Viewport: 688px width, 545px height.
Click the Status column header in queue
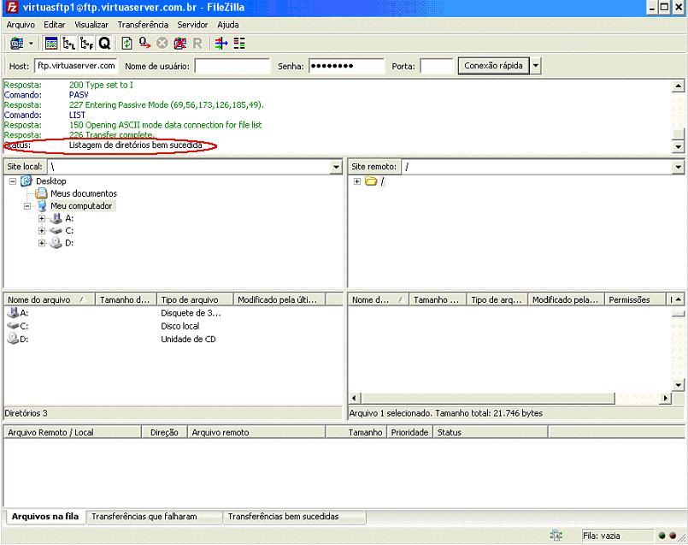pyautogui.click(x=491, y=433)
